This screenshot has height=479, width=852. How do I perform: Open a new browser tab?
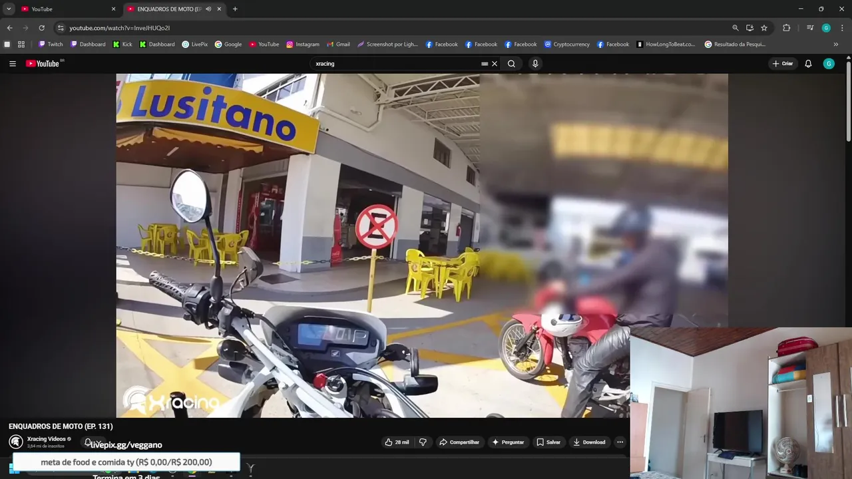235,9
